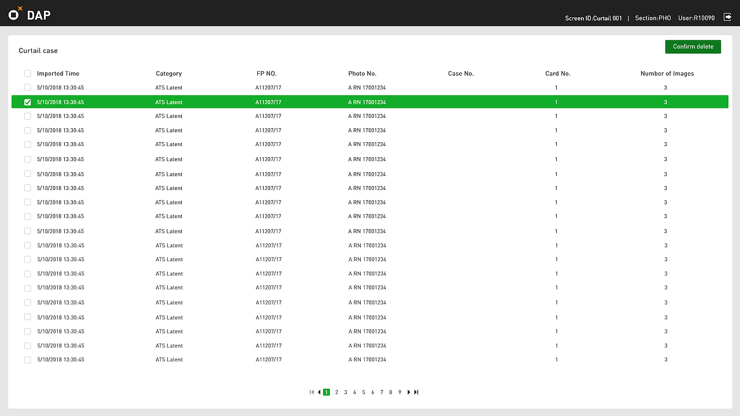Image resolution: width=740 pixels, height=416 pixels.
Task: Jump to the last page using the skip-forward icon
Action: [x=416, y=392]
